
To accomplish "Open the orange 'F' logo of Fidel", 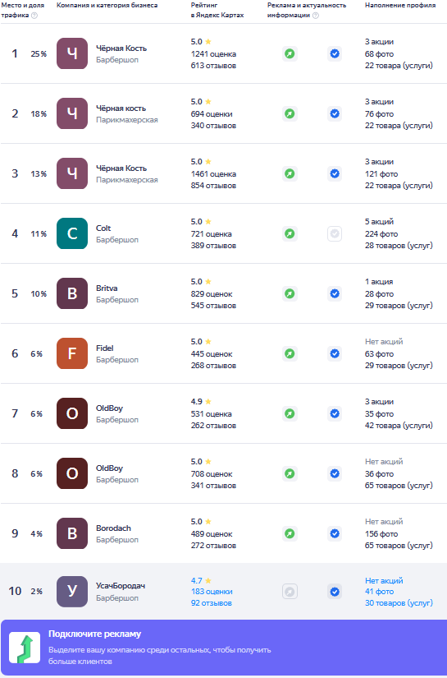I will [x=72, y=353].
